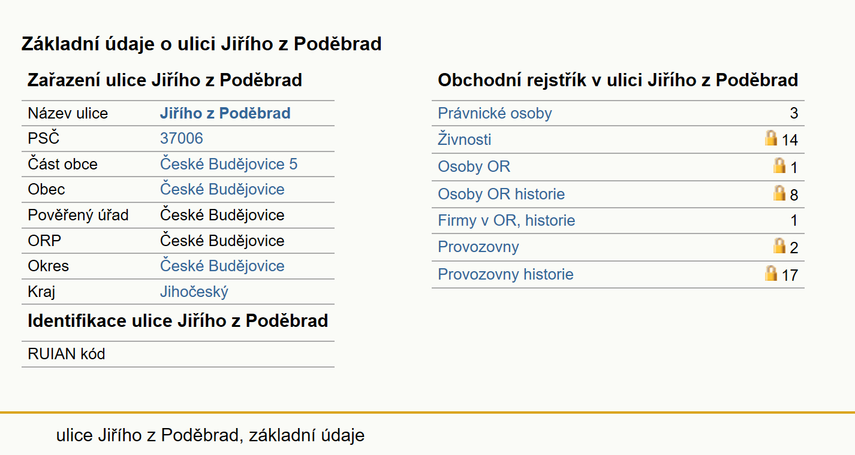The width and height of the screenshot is (855, 455).
Task: Open the České Budějovice link in the Okres row
Action: (x=222, y=266)
